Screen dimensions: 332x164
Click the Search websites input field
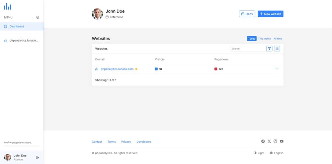click(x=248, y=49)
